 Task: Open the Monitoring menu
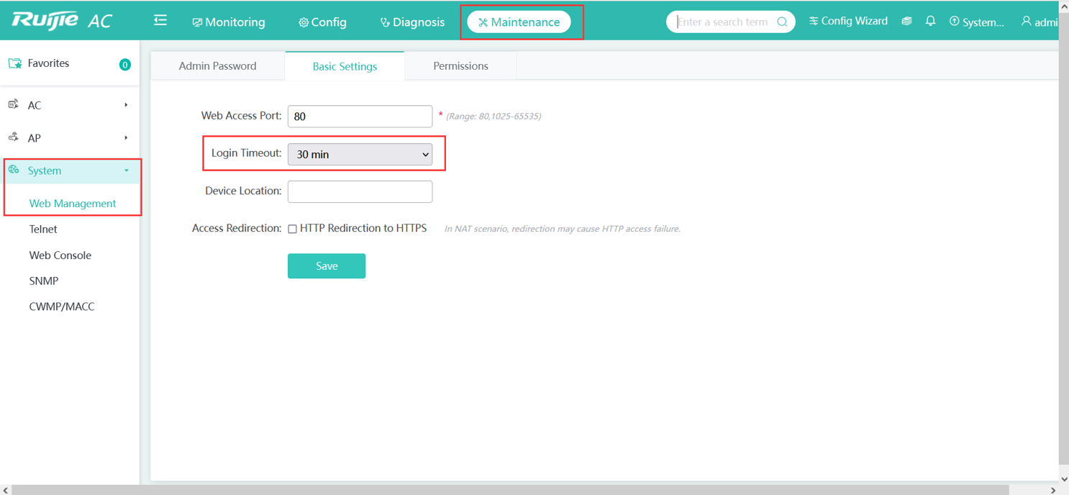(228, 22)
